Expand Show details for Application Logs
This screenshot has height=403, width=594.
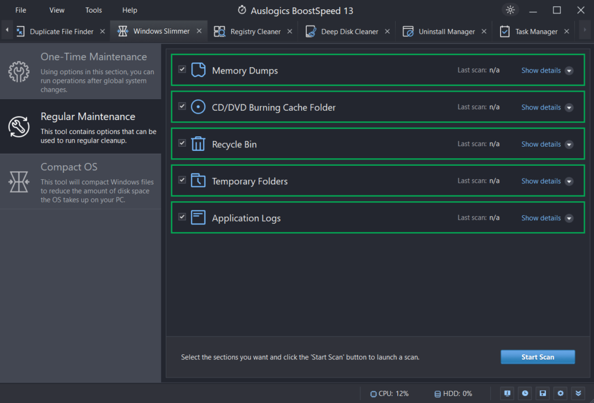coord(541,217)
